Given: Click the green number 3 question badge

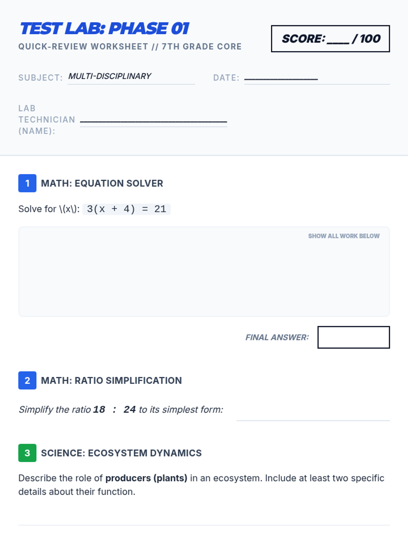Looking at the screenshot, I should 27,453.
